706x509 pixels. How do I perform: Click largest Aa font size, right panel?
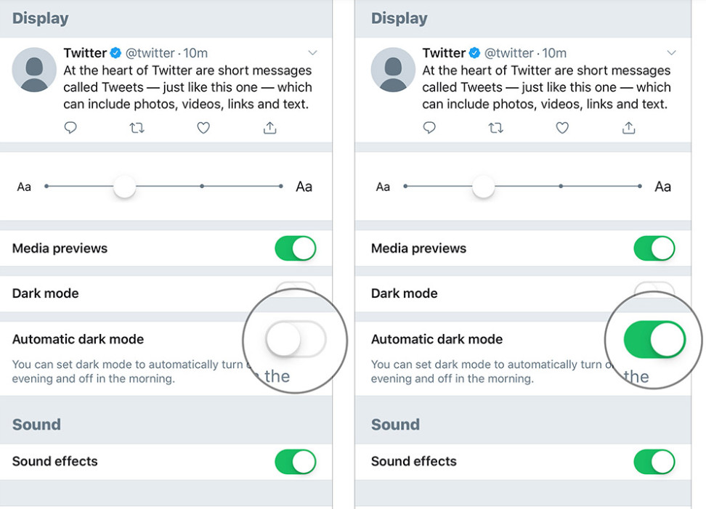click(x=662, y=187)
